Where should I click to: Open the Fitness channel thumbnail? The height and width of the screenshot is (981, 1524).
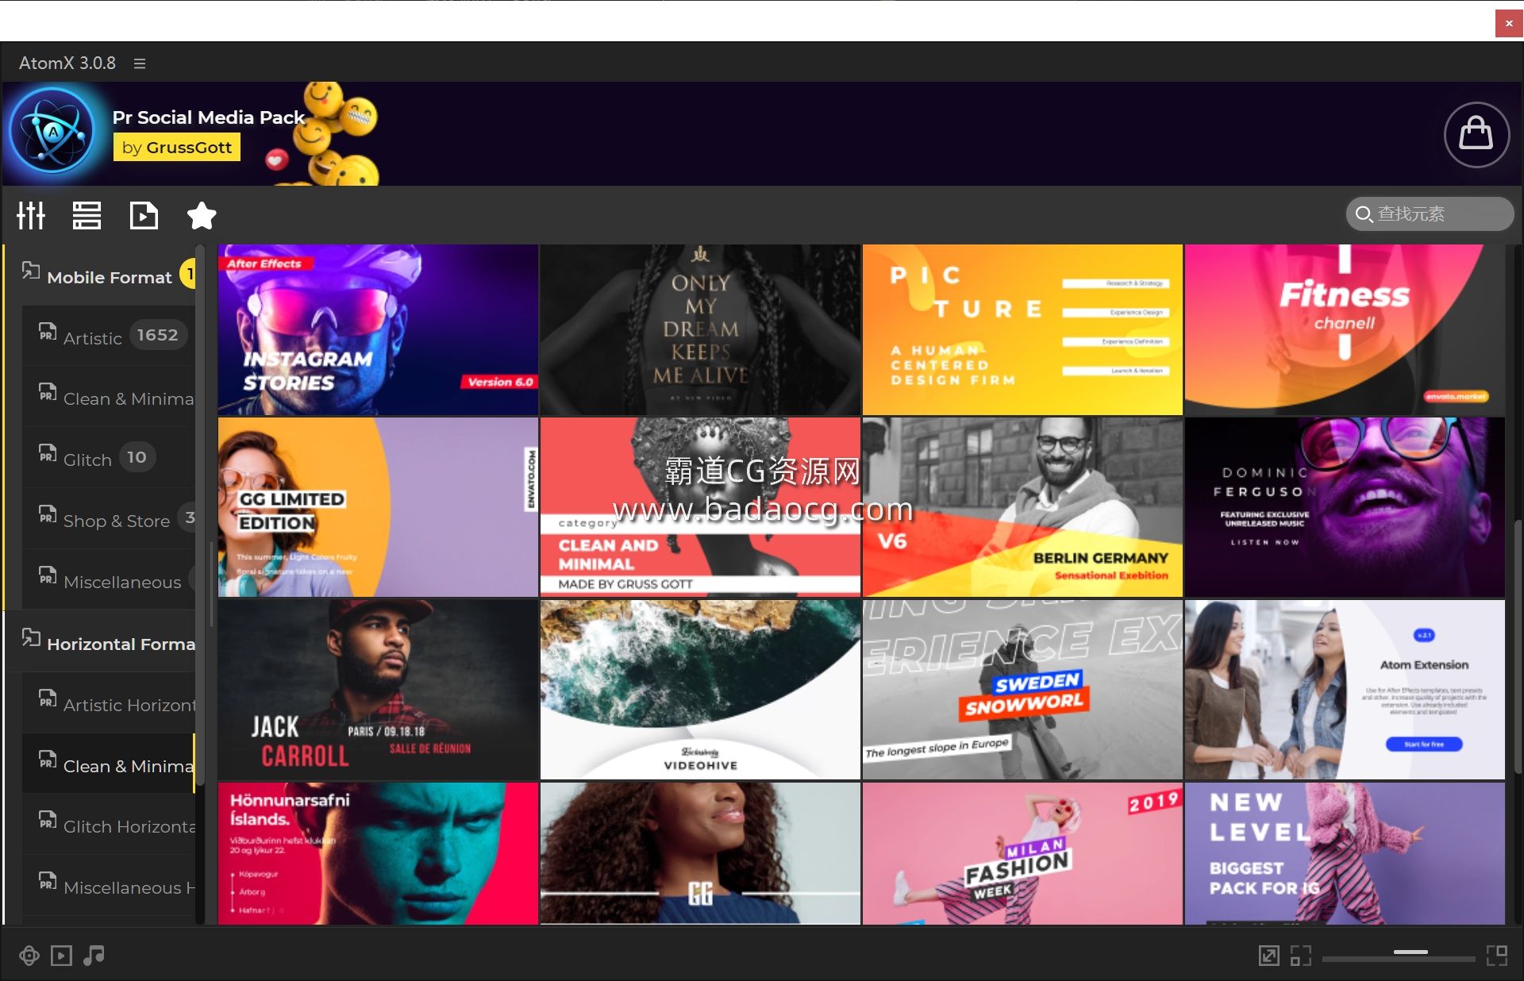click(x=1345, y=329)
